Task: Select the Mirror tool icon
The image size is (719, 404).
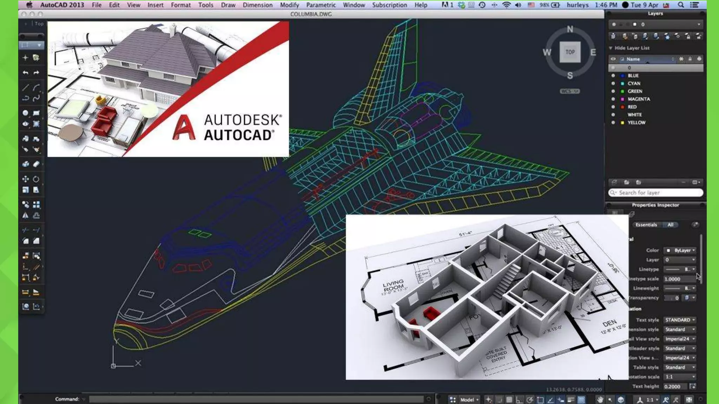Action: [26, 216]
